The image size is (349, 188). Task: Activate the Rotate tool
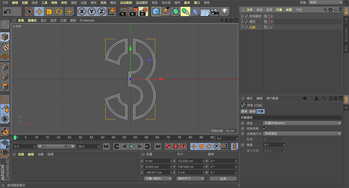59,12
